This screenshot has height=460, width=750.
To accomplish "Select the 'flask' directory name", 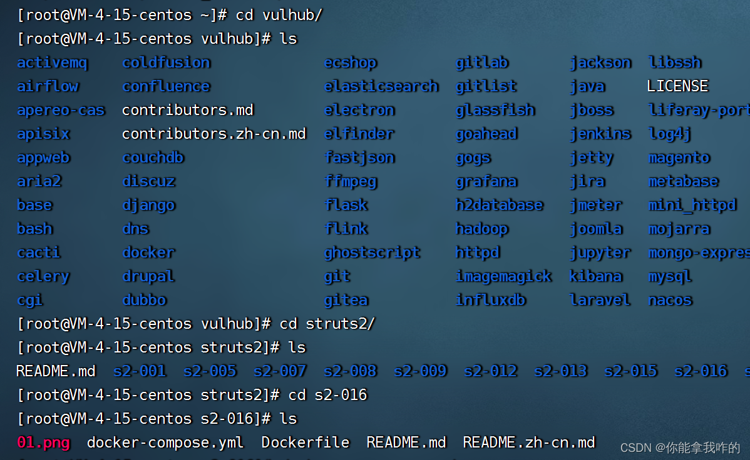I will (346, 206).
